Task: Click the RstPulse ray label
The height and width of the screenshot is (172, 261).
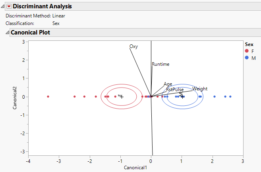Action: (175, 90)
